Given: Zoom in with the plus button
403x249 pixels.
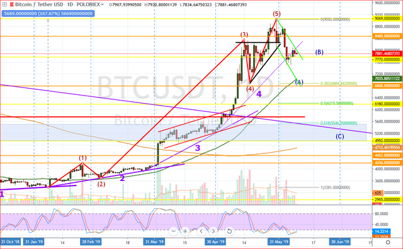Looking at the screenshot, I should coord(184,231).
